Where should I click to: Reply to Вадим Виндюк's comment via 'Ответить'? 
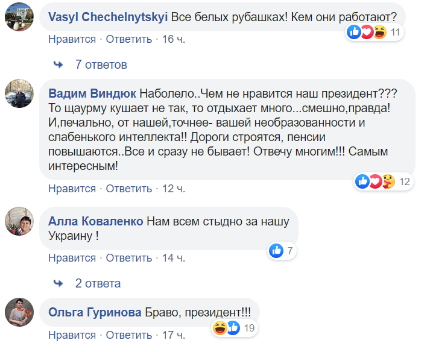(x=129, y=189)
